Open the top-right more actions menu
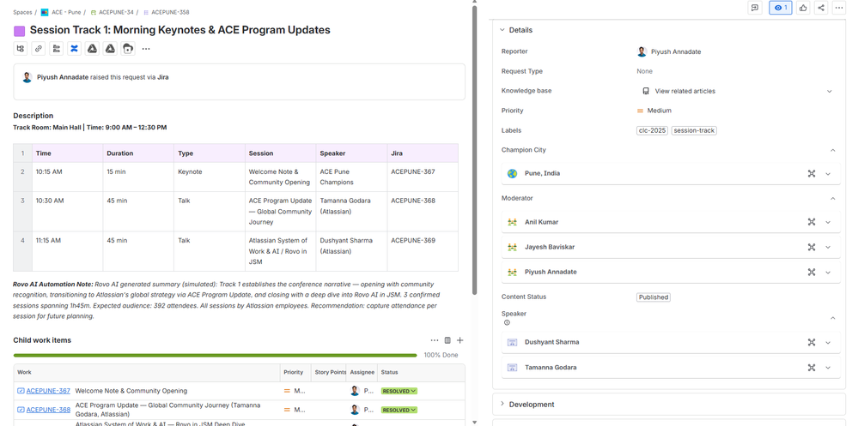 coord(839,8)
